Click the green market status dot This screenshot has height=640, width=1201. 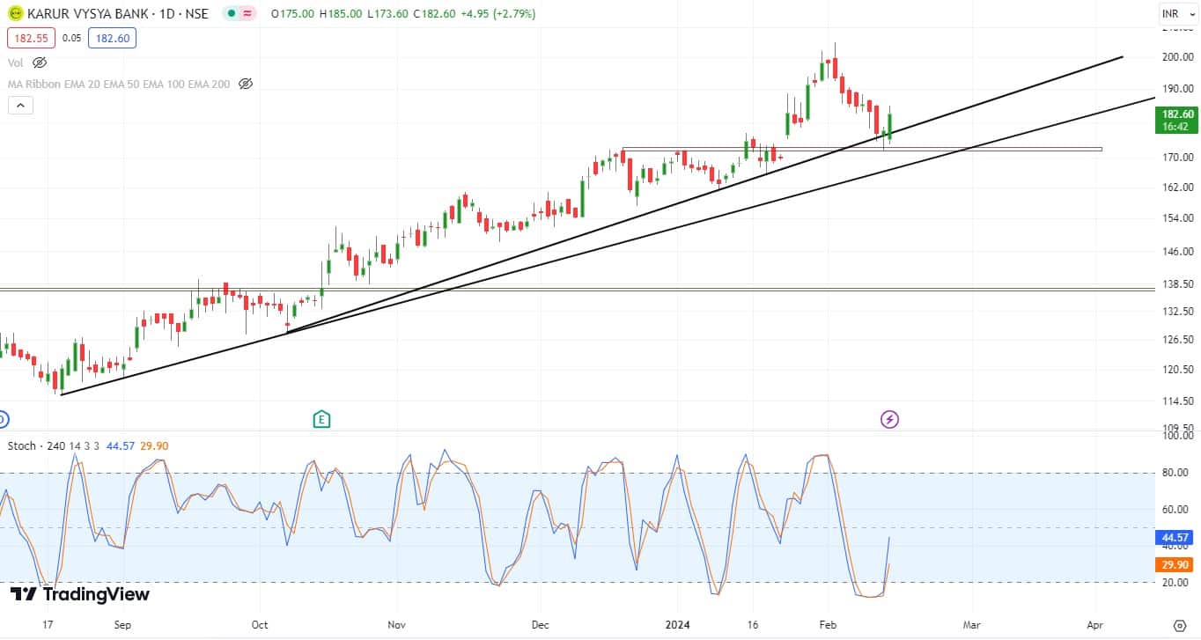click(x=230, y=14)
